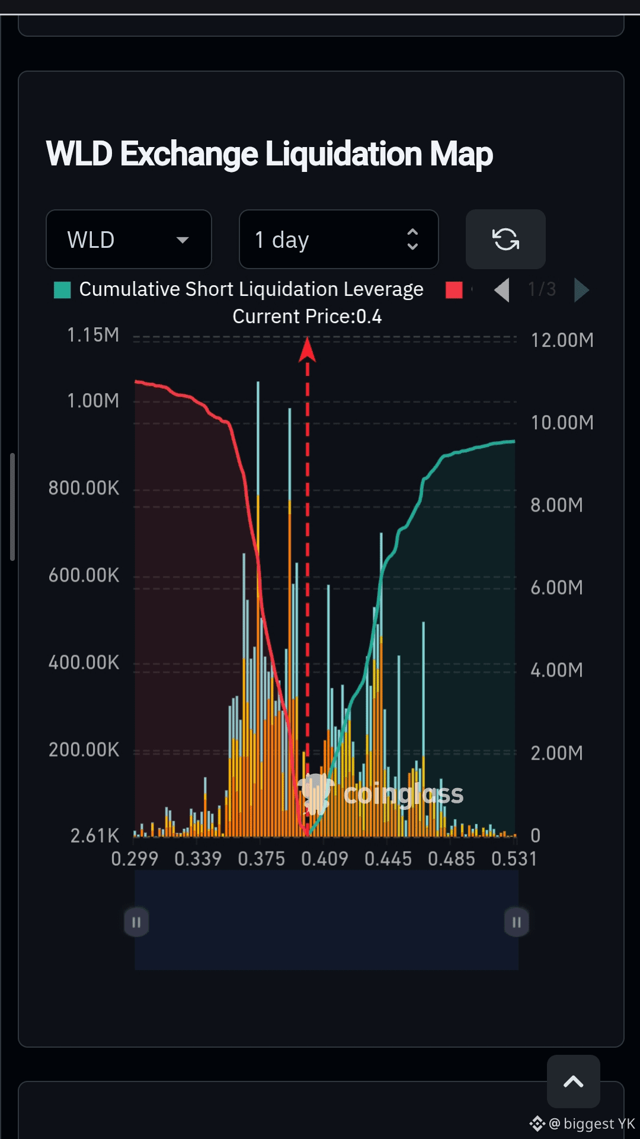Screen dimensions: 640x1139
Task: Click the 'Current Price:0.4' label
Action: (307, 317)
